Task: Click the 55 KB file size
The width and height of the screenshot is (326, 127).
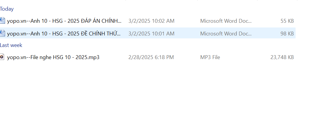Action: pos(287,21)
